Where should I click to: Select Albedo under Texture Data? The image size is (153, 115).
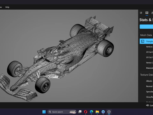coord(149,81)
